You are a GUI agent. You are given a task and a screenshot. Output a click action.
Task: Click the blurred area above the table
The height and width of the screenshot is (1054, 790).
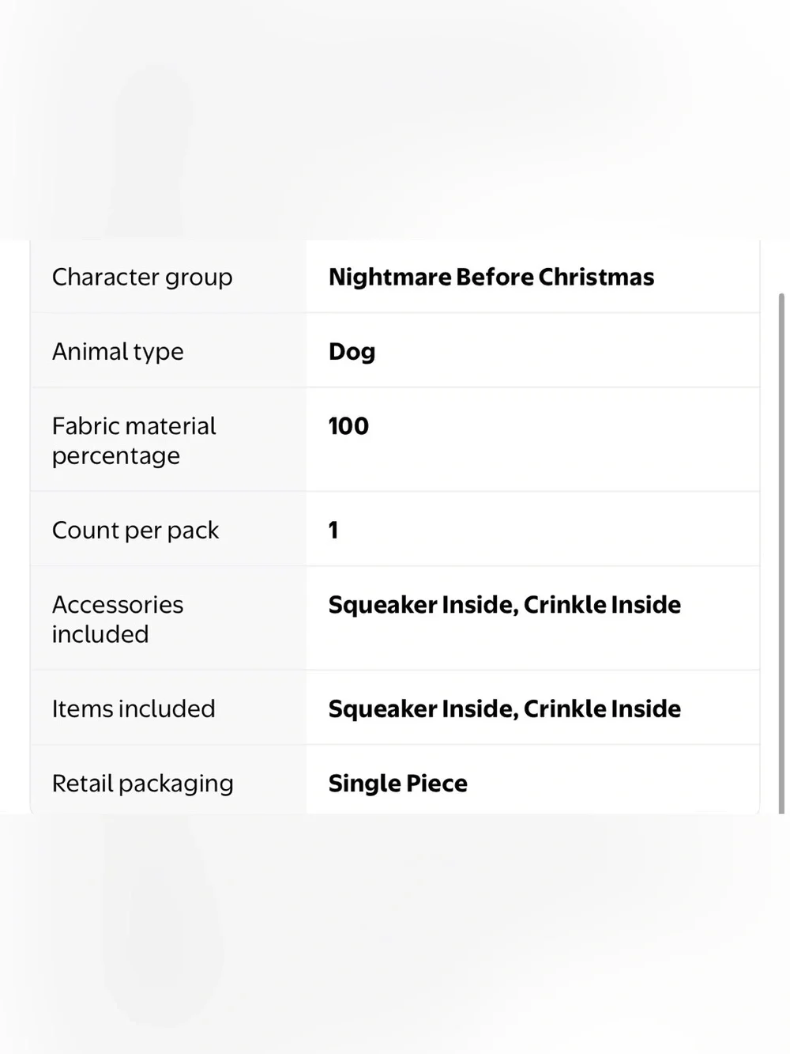(395, 119)
